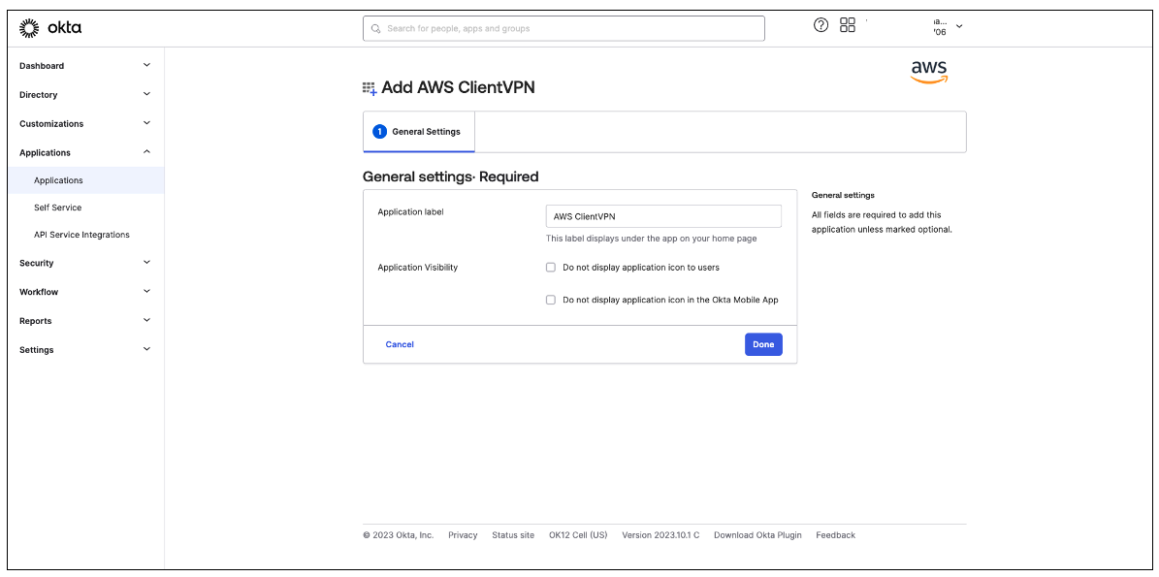Image resolution: width=1159 pixels, height=577 pixels.
Task: Click the © 2023 Okta, Inc. text
Action: pyautogui.click(x=399, y=535)
